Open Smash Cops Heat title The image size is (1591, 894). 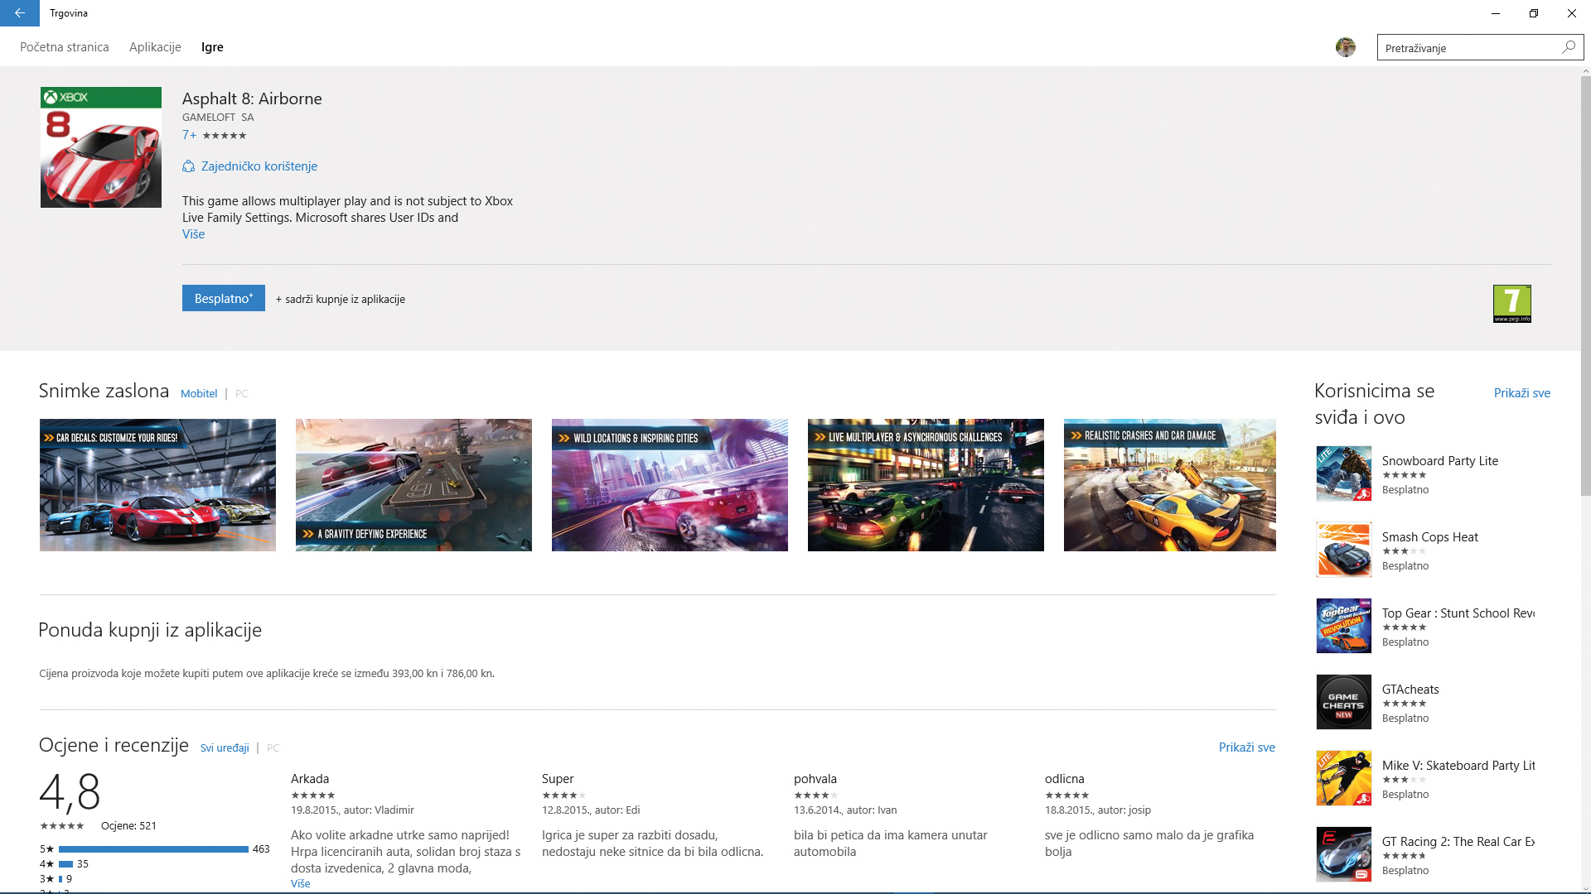[x=1429, y=537]
